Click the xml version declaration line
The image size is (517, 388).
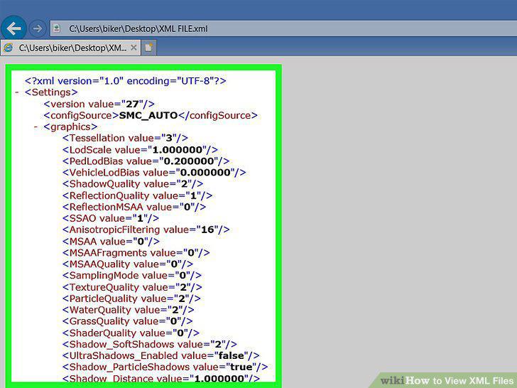tap(125, 81)
